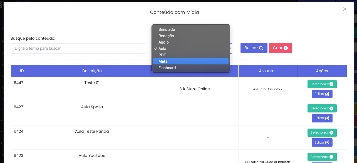Edit the Aula Teste Panda entry
Viewport: 357px width, 163px height.
tap(322, 142)
